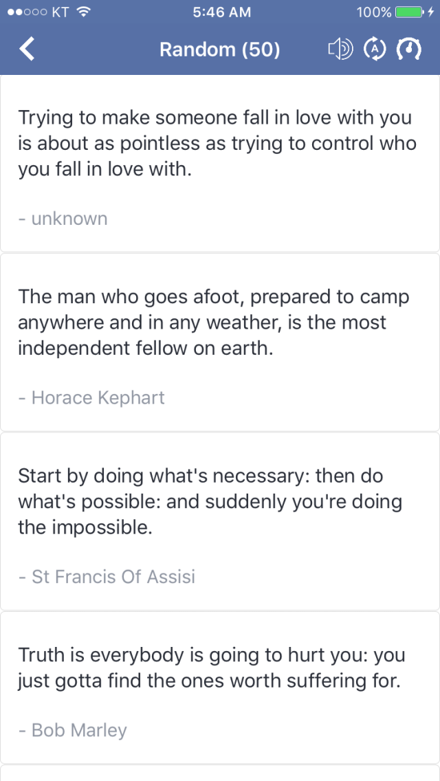Tap the speaker read-aloud icon
Viewport: 440px width, 781px height.
coord(340,49)
